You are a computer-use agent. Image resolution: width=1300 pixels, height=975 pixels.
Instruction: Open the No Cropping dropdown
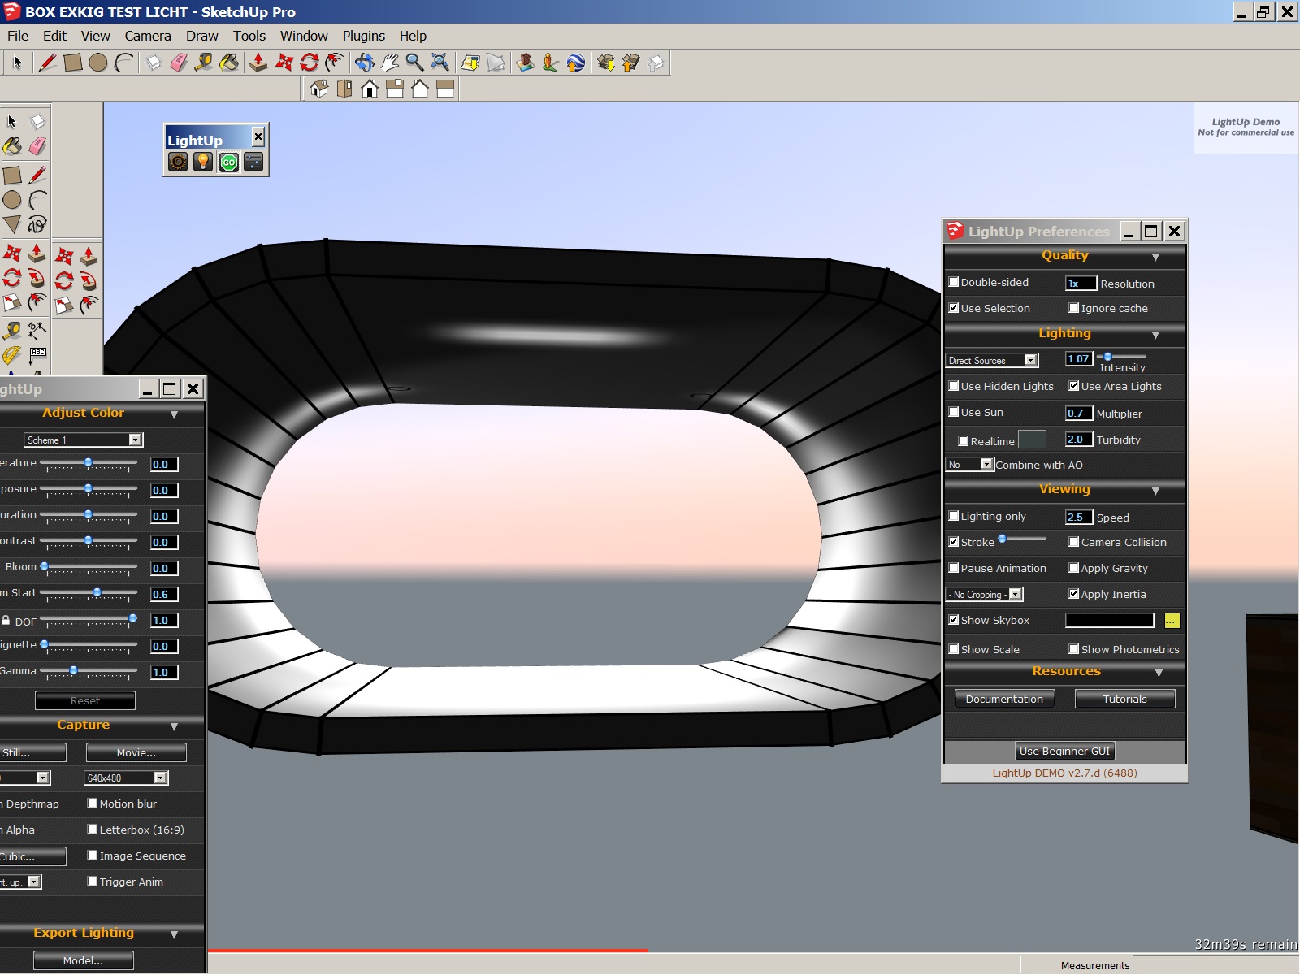pyautogui.click(x=984, y=594)
